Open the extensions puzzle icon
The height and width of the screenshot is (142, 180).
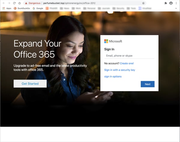coord(166,3)
